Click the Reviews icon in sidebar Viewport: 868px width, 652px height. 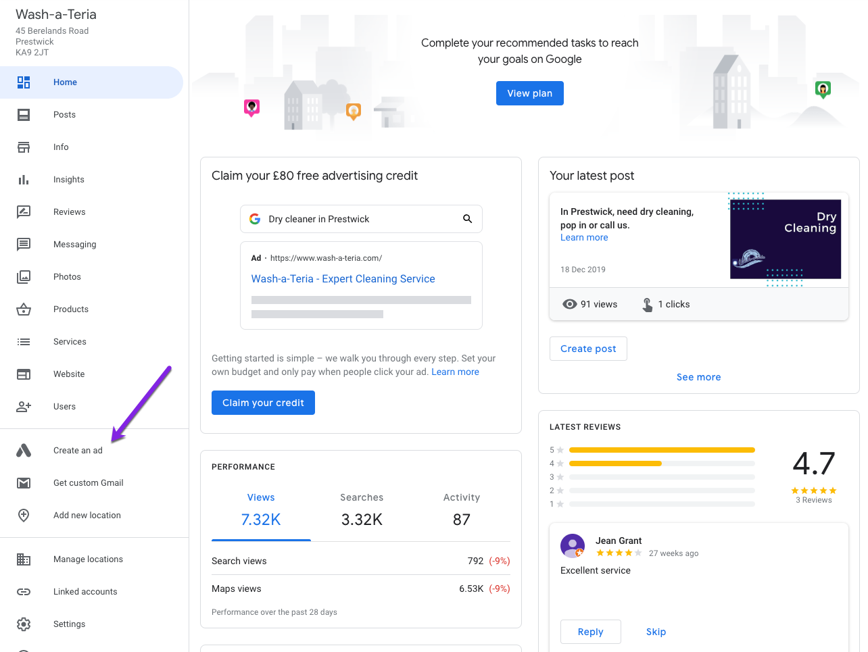24,212
